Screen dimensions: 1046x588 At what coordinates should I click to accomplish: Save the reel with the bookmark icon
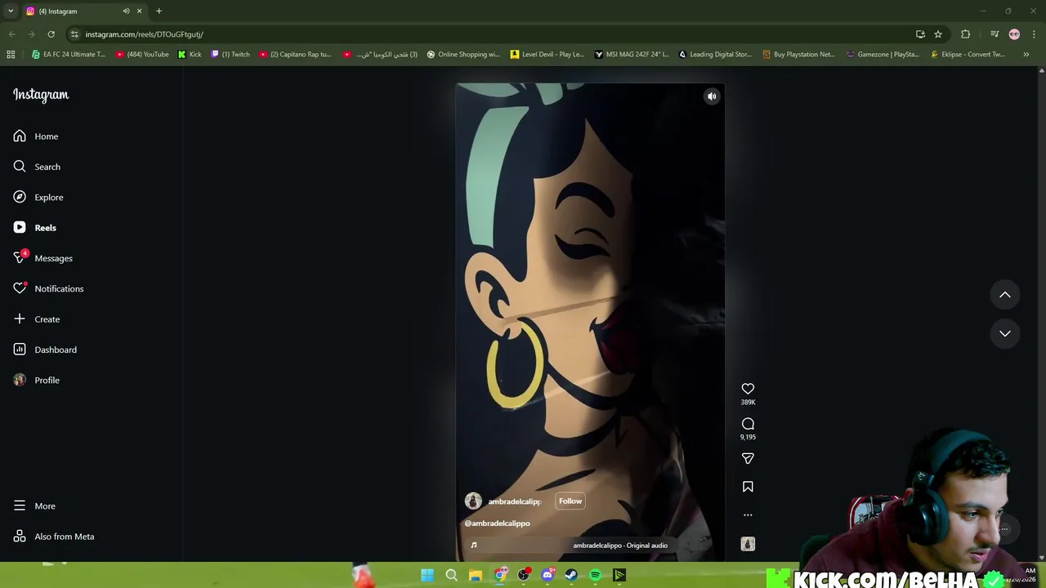[x=748, y=487]
